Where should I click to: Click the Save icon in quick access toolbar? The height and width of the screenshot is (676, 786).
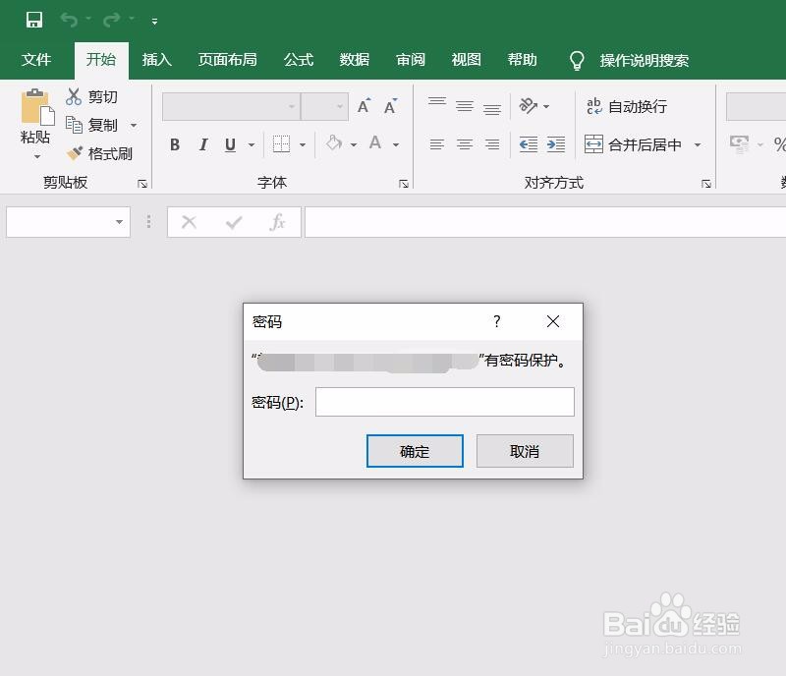(x=34, y=20)
